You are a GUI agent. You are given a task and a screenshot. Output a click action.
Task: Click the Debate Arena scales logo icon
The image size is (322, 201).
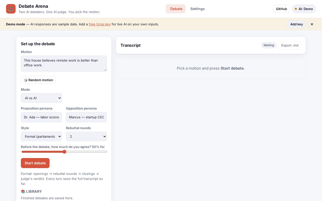pyautogui.click(x=11, y=9)
